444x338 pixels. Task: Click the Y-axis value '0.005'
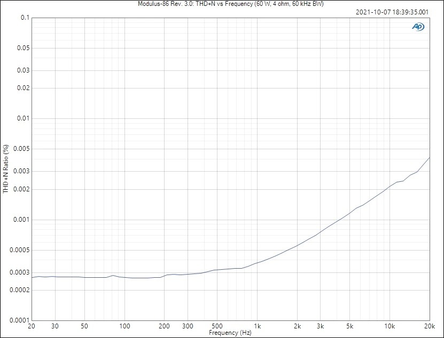pyautogui.click(x=21, y=149)
